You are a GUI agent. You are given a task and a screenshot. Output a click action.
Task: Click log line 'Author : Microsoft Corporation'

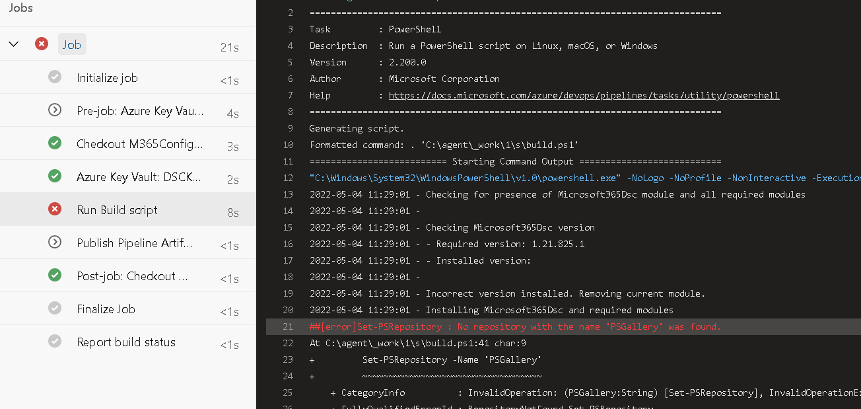[x=405, y=79]
